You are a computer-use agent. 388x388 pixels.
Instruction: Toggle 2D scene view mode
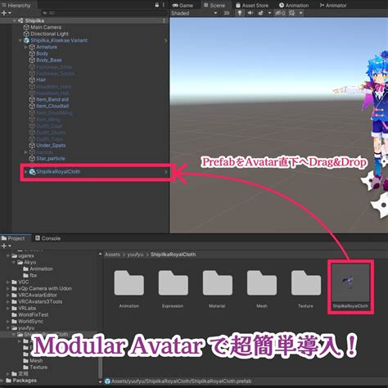click(x=227, y=13)
